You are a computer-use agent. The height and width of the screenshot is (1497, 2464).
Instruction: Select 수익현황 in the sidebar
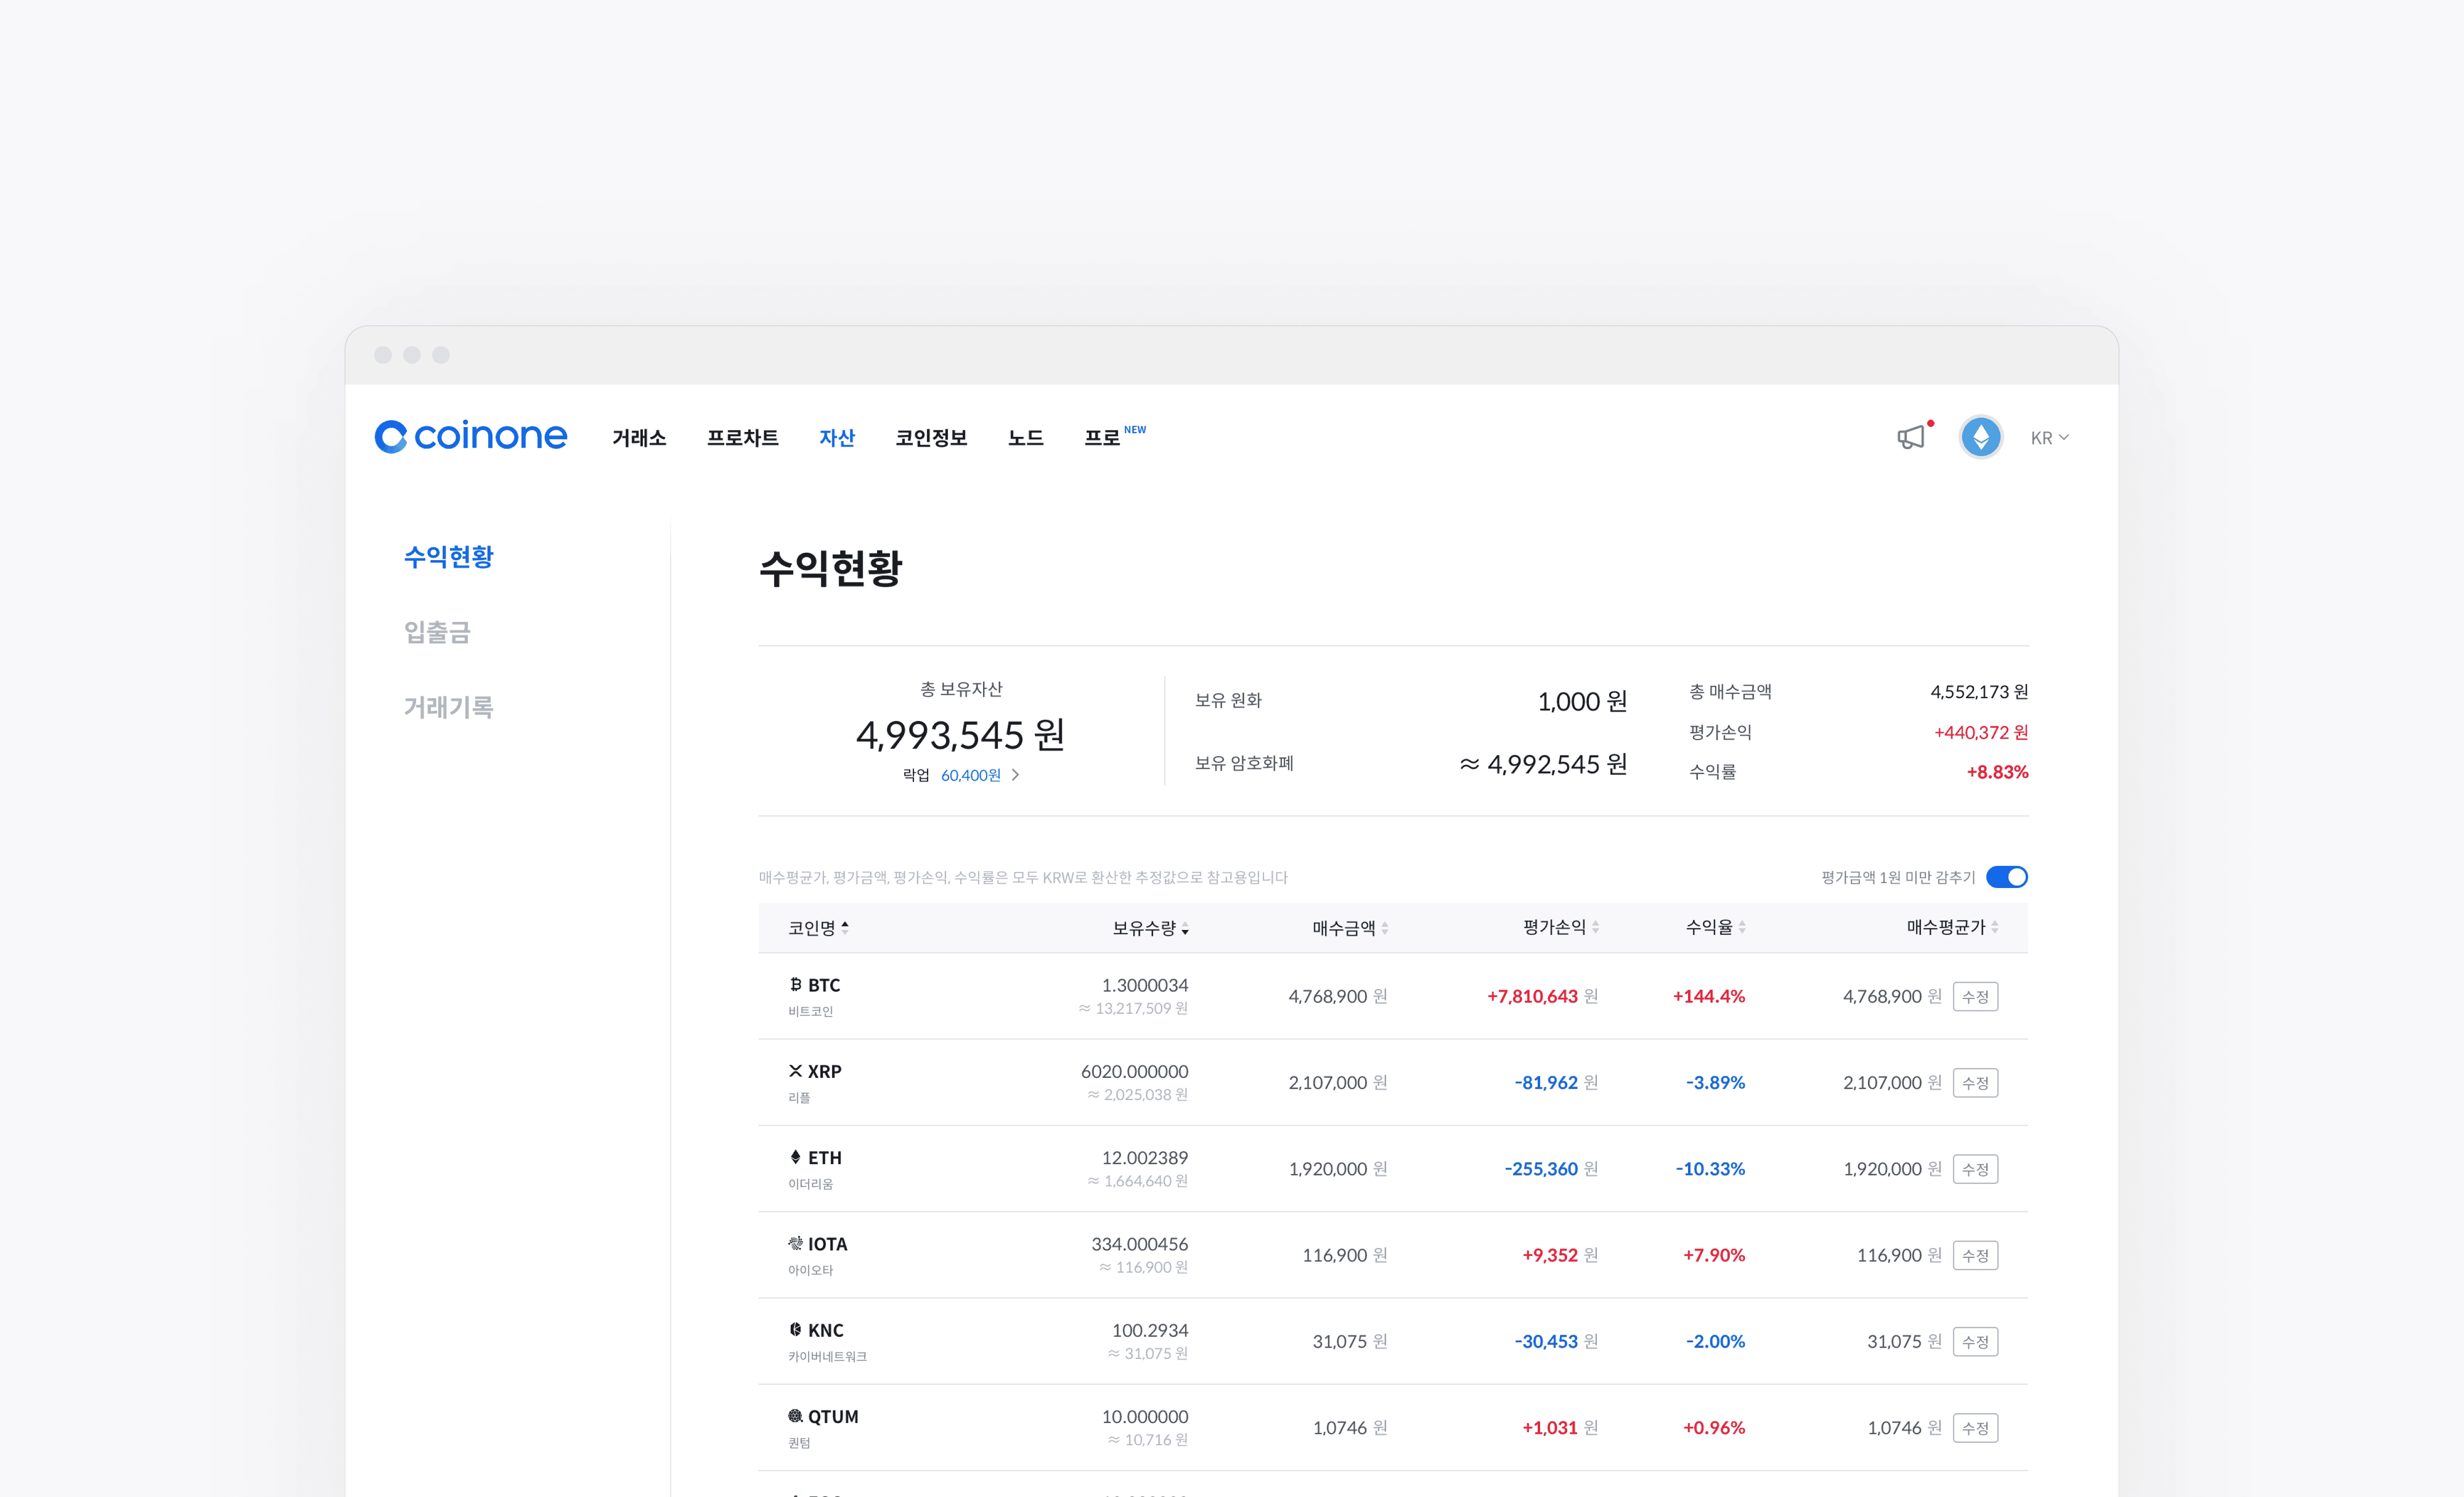click(448, 557)
